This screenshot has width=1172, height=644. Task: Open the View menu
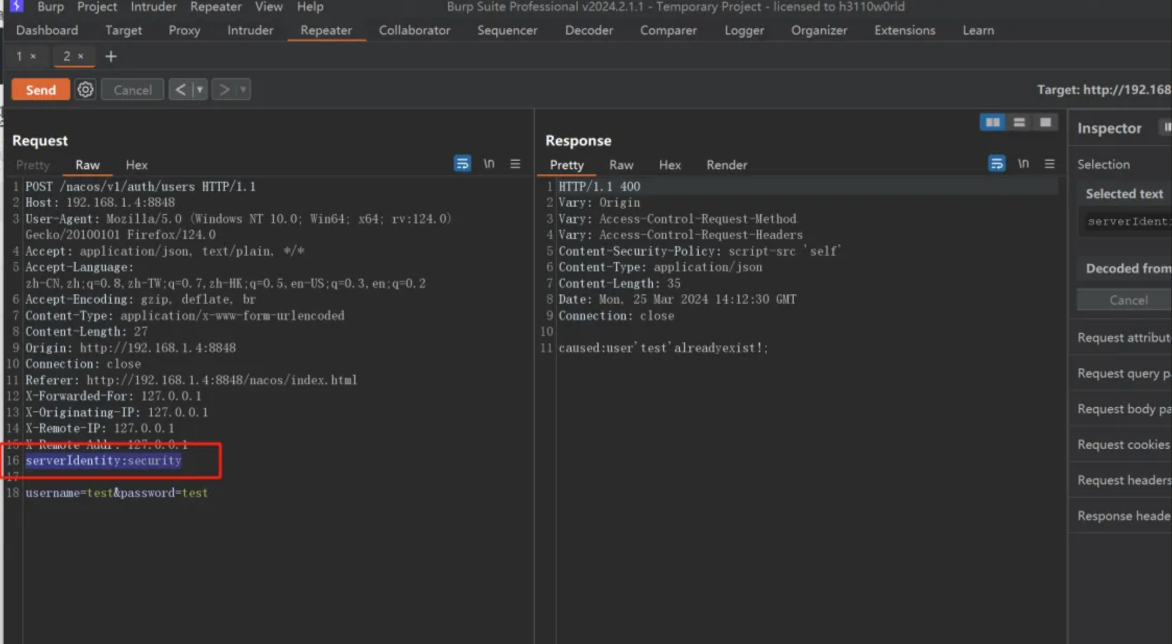269,7
